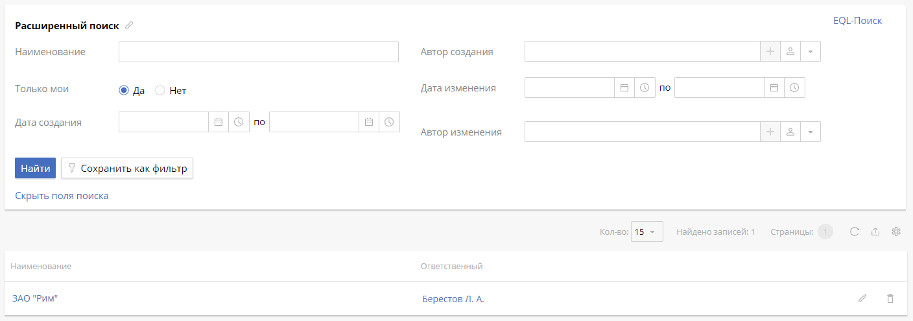913x321 pixels.
Task: Focus Дата создания end date field
Action: (314, 122)
